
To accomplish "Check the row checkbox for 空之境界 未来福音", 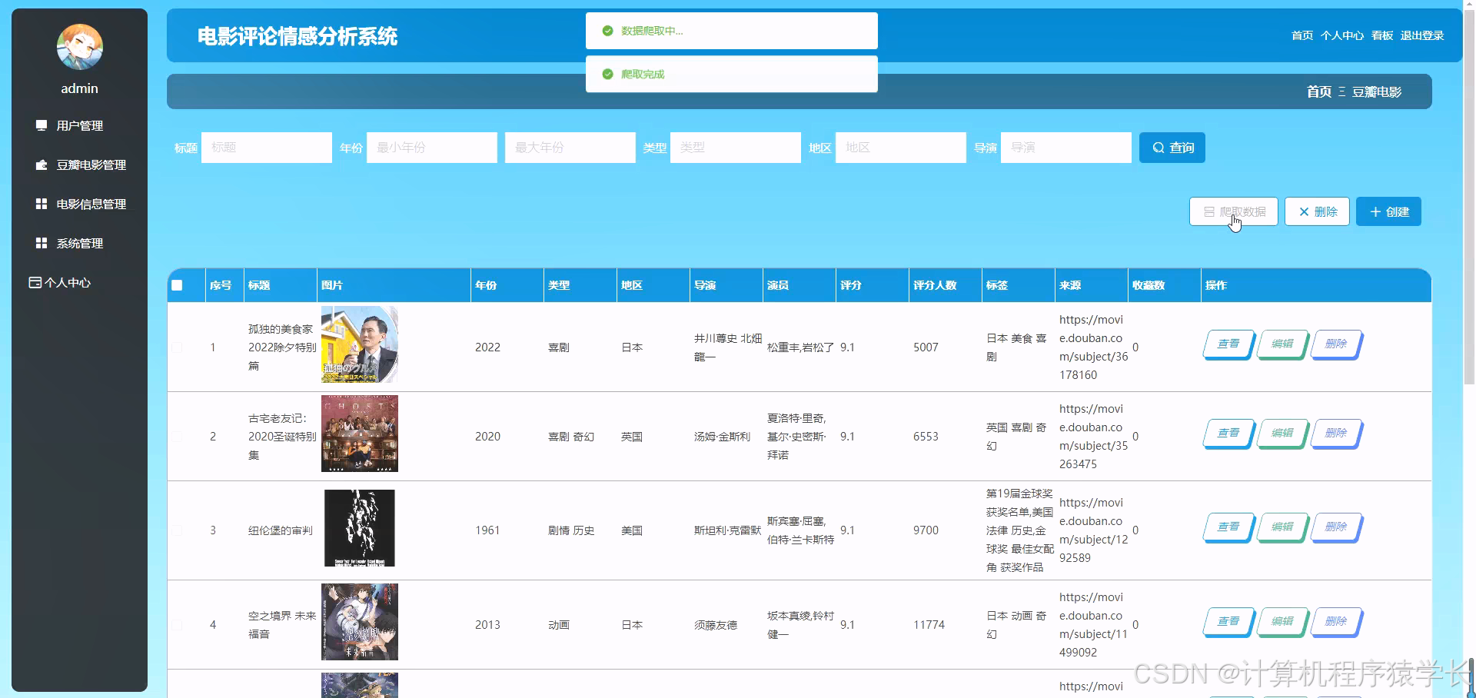I will [x=177, y=625].
